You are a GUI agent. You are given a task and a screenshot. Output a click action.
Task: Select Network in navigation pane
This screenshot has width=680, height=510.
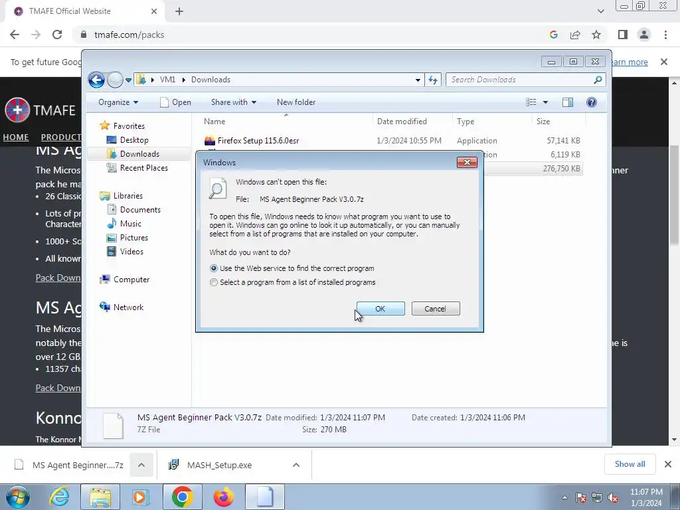[x=128, y=307]
